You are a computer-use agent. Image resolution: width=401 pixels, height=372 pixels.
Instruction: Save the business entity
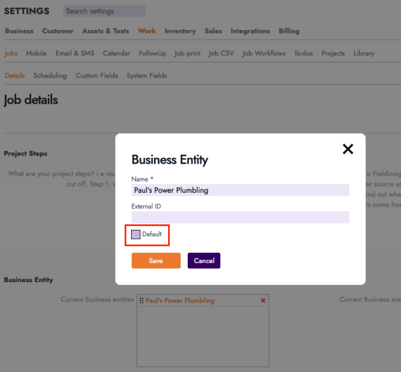(156, 261)
